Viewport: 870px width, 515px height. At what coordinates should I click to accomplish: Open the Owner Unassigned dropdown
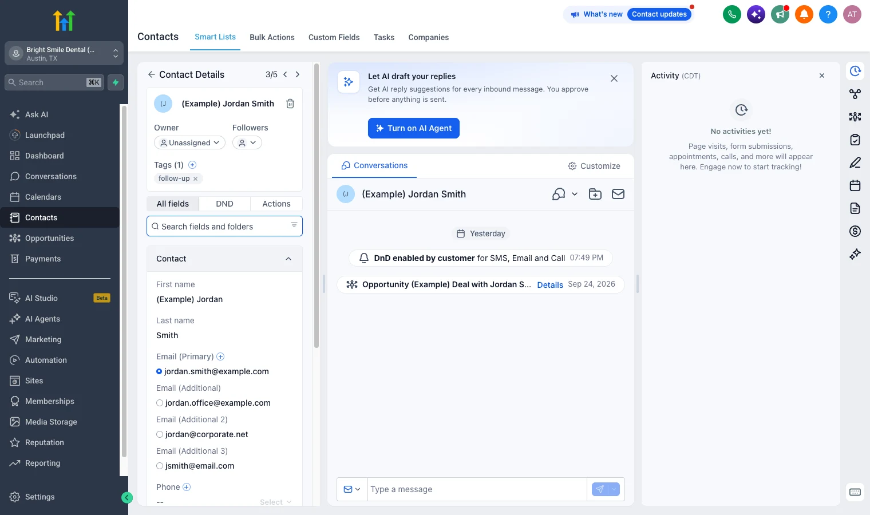coord(189,142)
